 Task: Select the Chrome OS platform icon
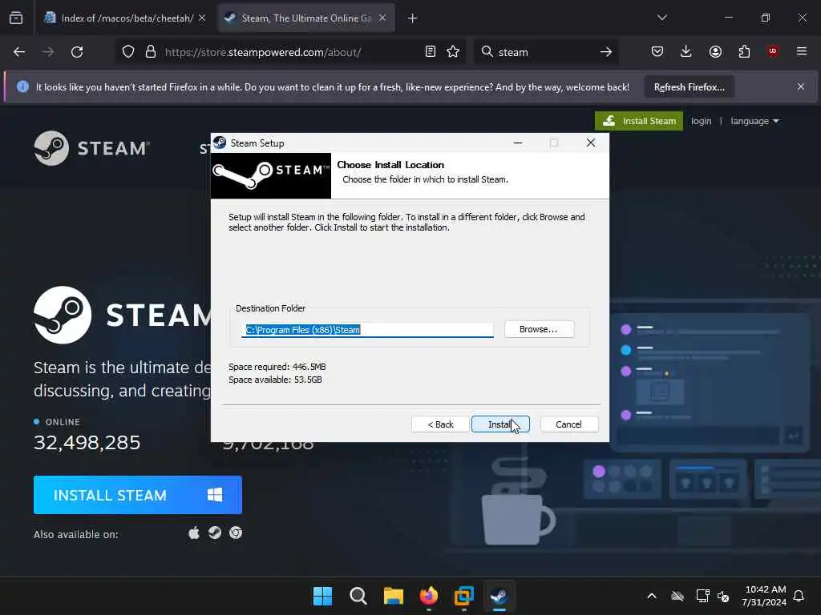[x=236, y=533]
